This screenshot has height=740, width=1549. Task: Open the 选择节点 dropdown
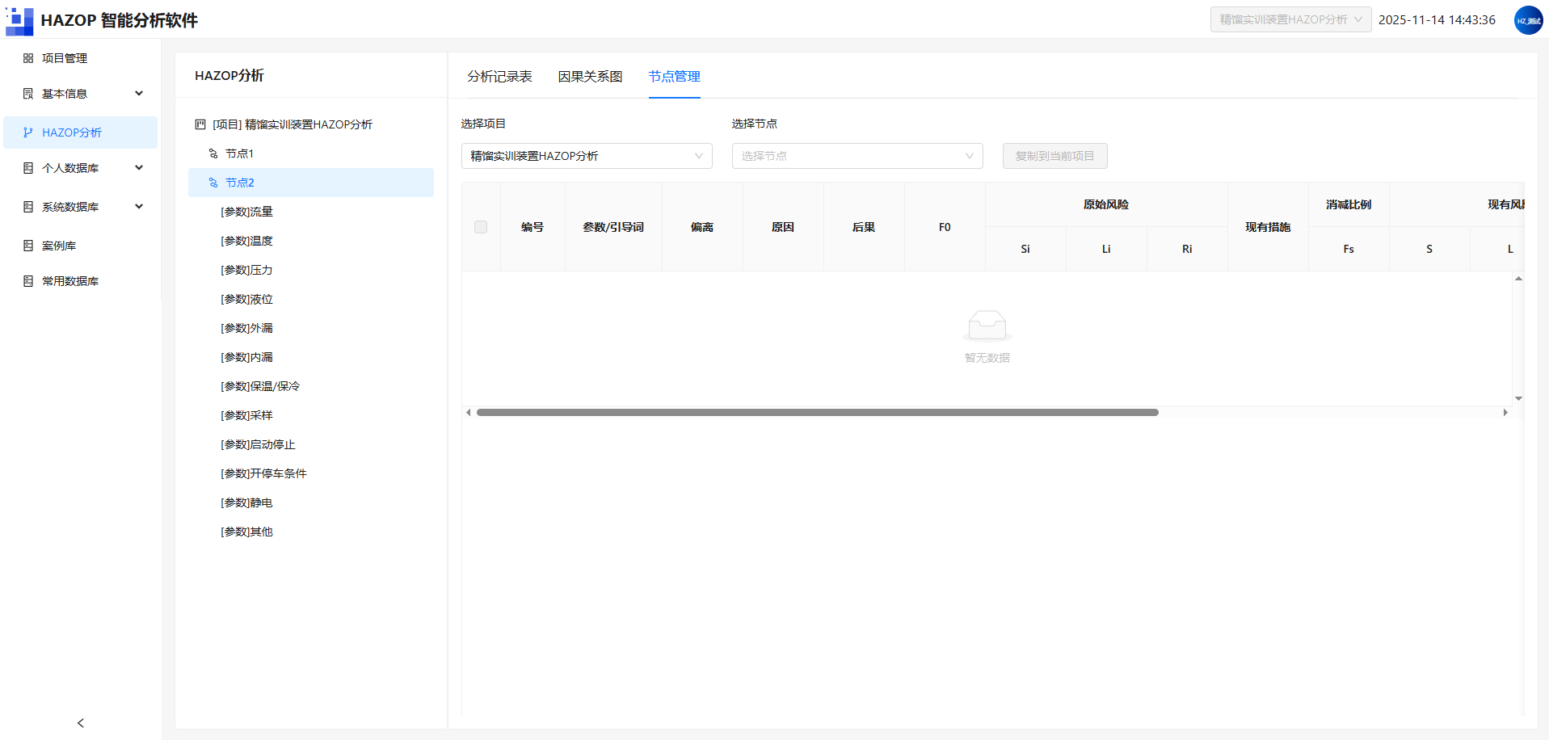(857, 156)
